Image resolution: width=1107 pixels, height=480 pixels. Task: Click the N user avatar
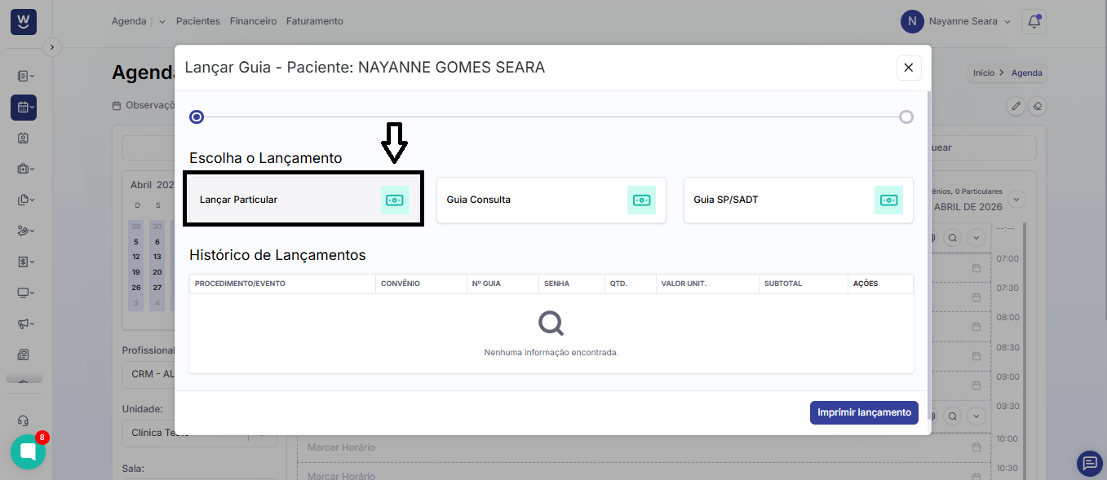(912, 21)
